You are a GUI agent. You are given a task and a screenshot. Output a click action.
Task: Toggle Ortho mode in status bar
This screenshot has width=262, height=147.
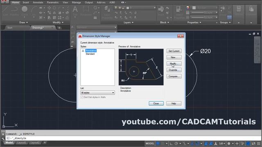171,143
